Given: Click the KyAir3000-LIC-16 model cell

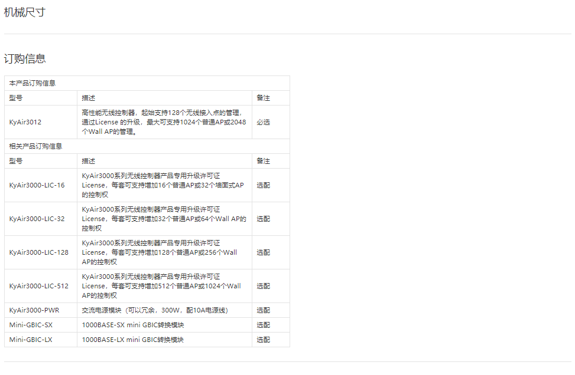Looking at the screenshot, I should tap(37, 185).
